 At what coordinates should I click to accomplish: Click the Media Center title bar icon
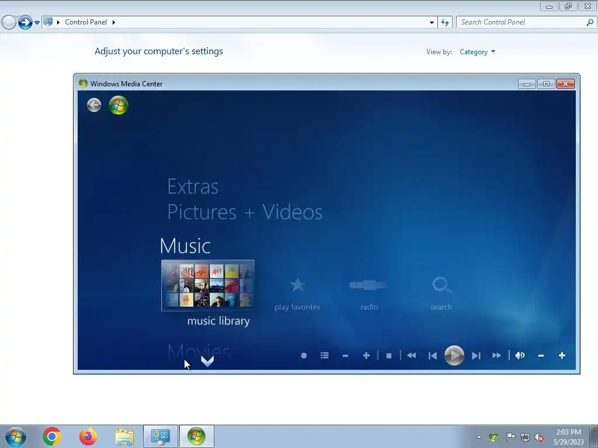83,83
